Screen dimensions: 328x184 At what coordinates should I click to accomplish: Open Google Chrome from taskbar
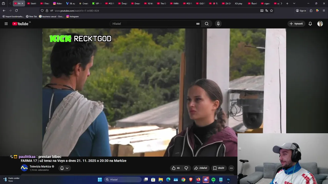tap(183, 180)
